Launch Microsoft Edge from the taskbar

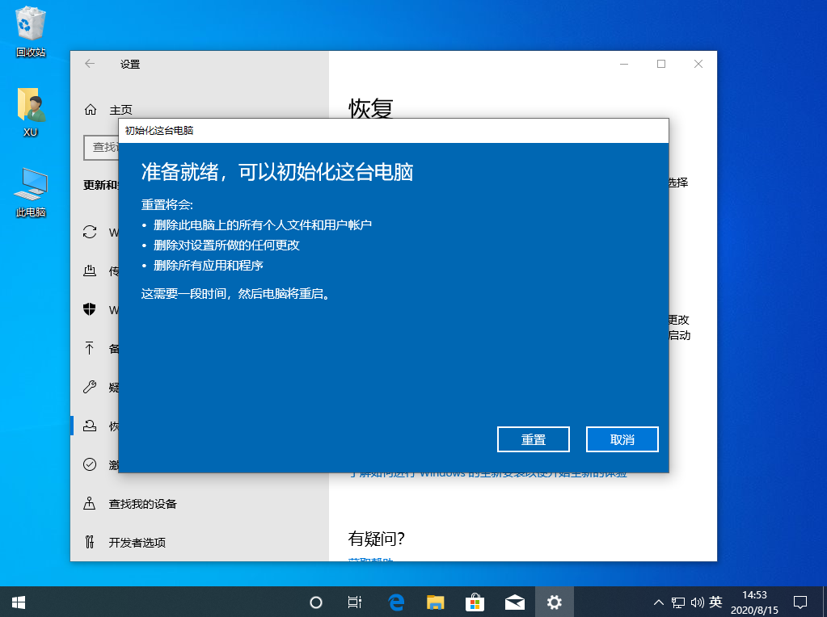[396, 602]
